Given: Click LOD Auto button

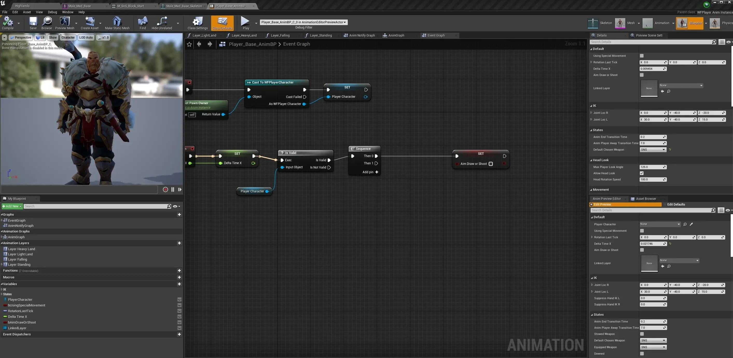Looking at the screenshot, I should pyautogui.click(x=86, y=38).
